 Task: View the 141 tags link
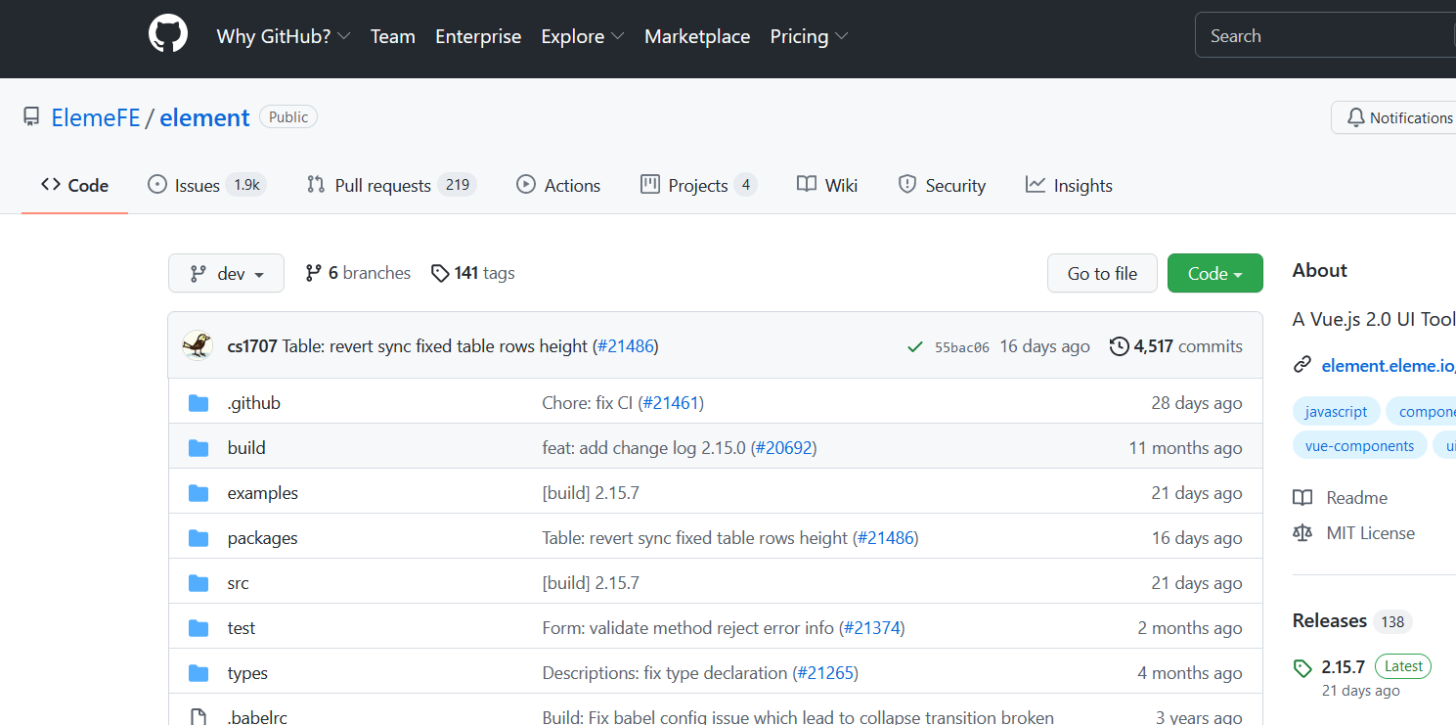472,273
